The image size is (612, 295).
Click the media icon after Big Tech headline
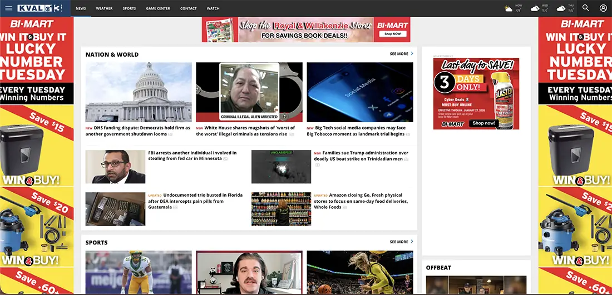408,134
